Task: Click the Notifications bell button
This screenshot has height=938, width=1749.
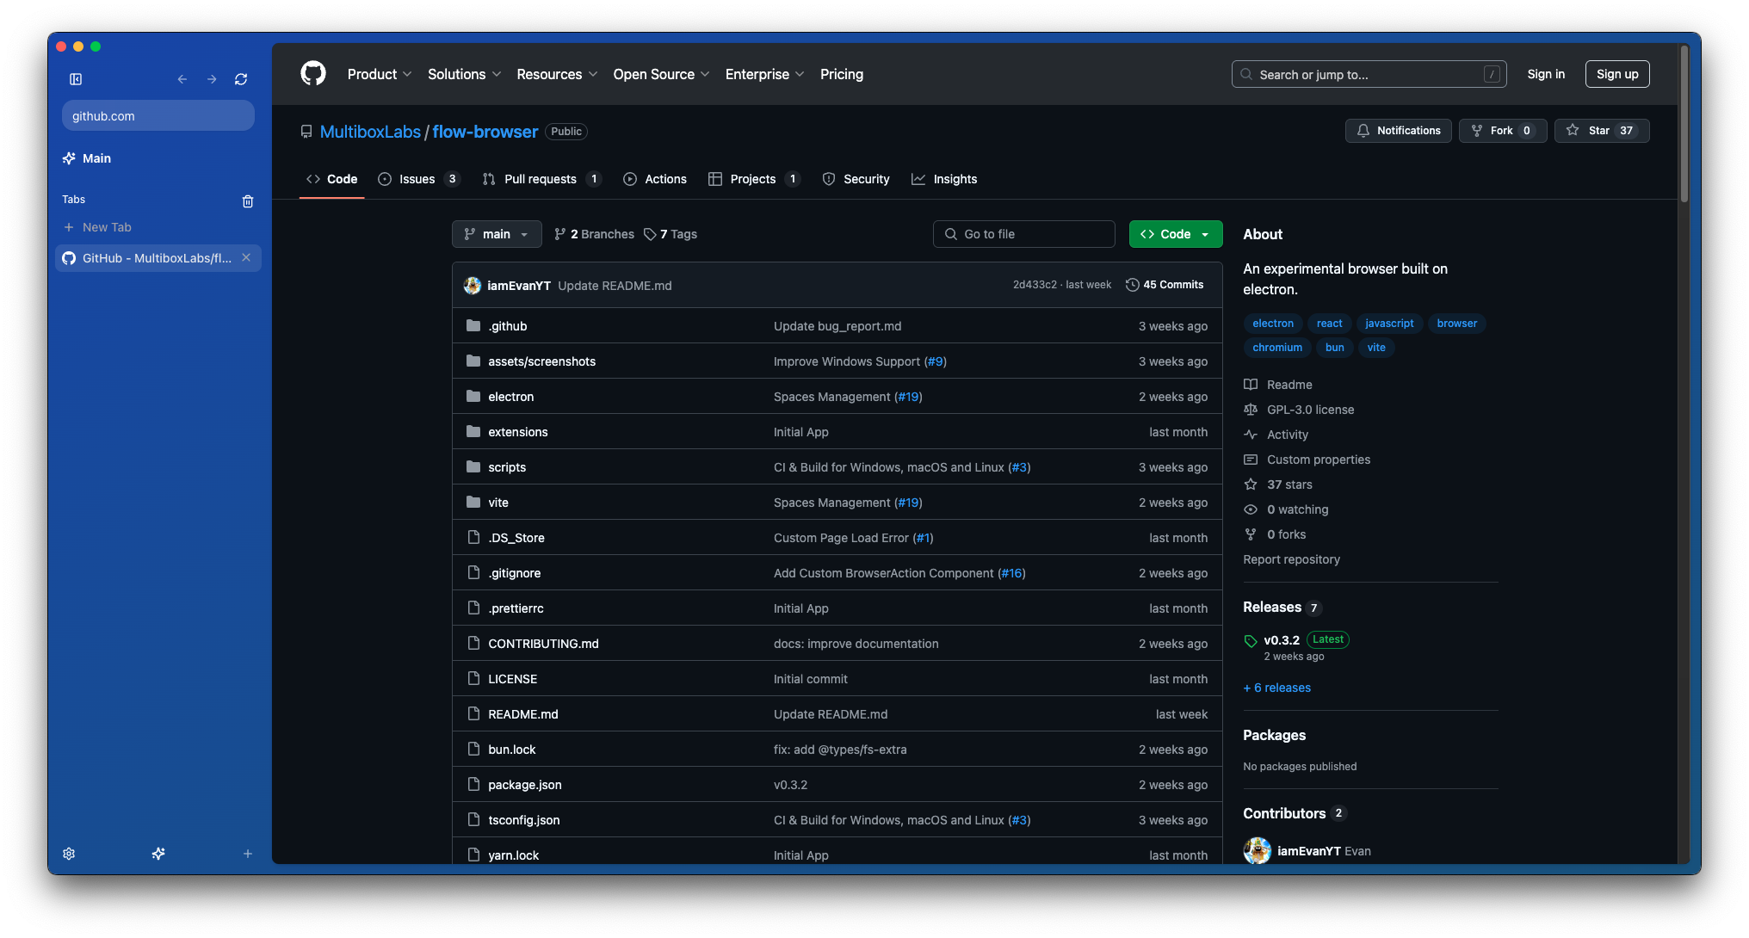Action: click(x=1398, y=131)
